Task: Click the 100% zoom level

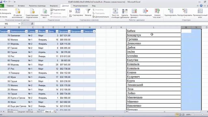Action: point(188,114)
